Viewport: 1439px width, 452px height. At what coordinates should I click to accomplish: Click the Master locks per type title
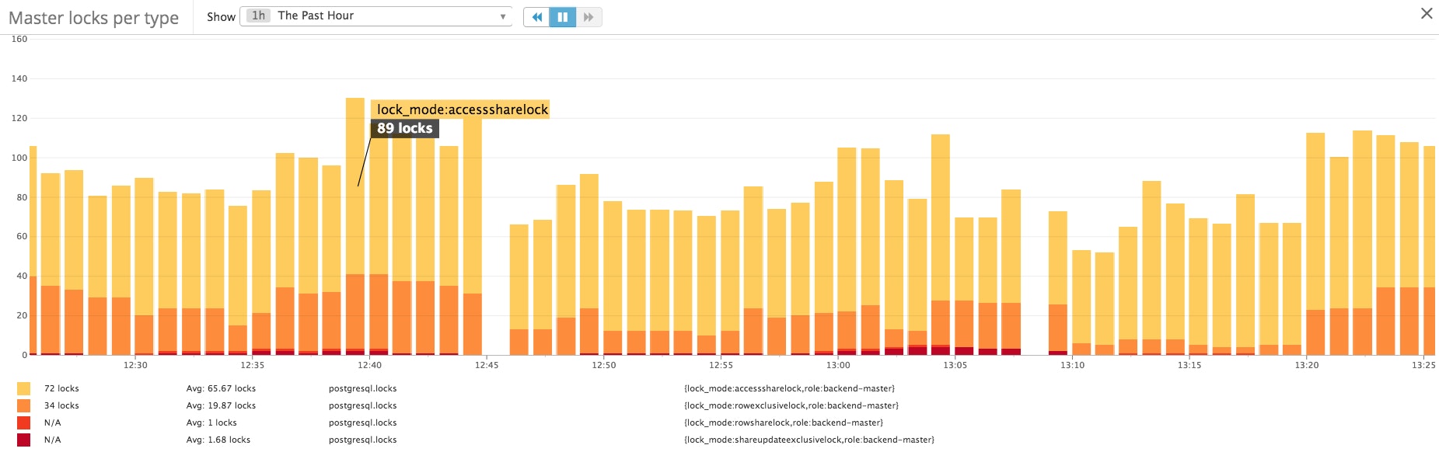coord(93,18)
